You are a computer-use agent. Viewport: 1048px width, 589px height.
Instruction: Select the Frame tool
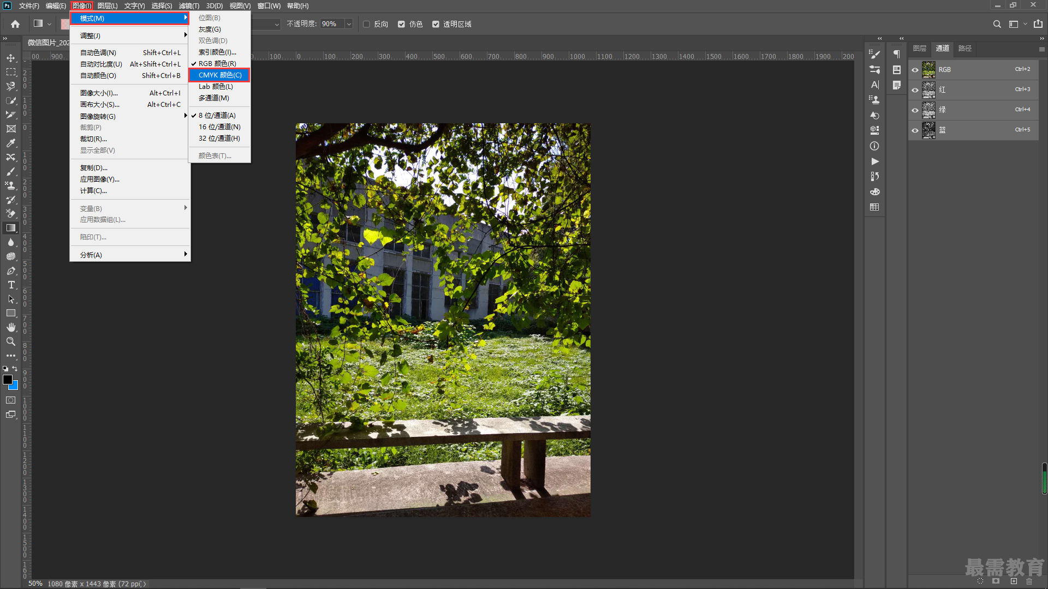[x=11, y=129]
